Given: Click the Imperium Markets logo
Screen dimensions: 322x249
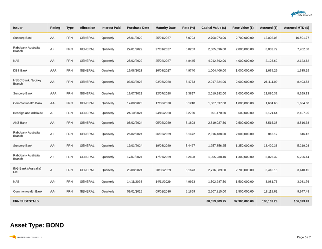Looking at the screenshot, I should [x=26, y=237].
